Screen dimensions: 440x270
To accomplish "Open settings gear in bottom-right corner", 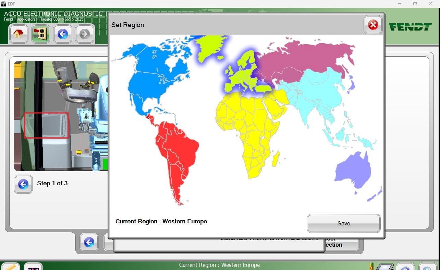I will click(428, 267).
